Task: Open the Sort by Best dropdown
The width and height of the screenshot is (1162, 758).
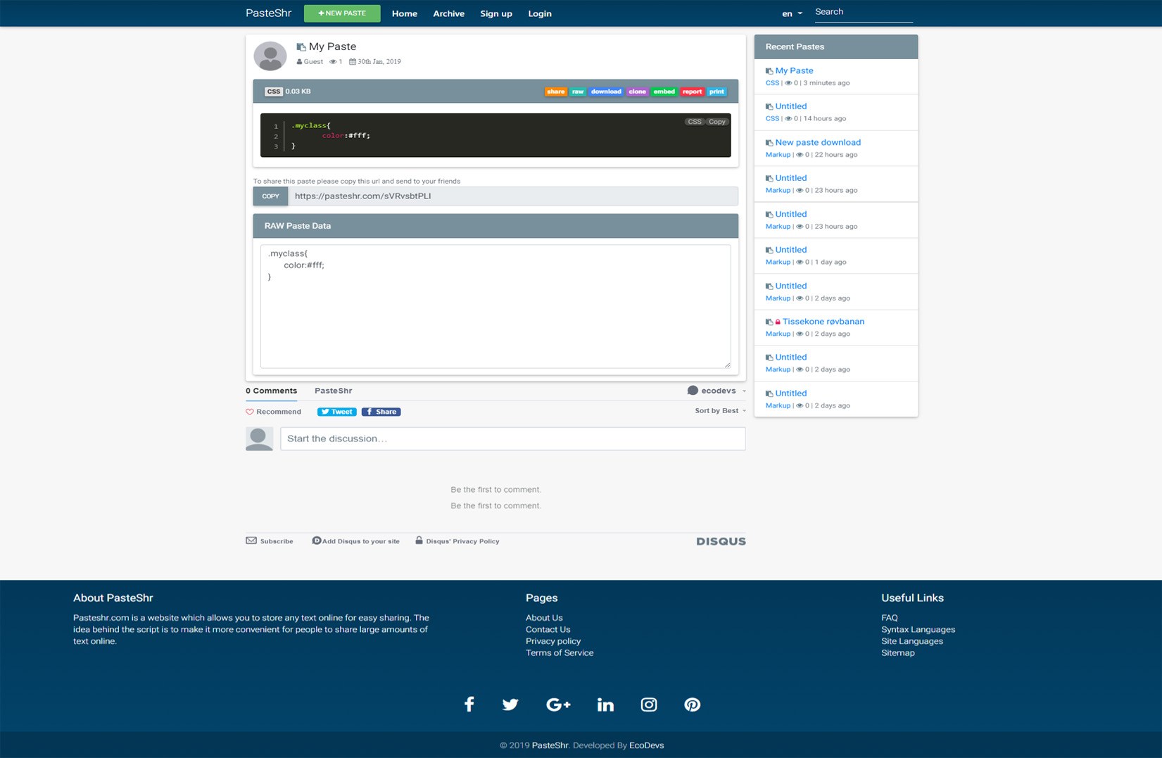Action: (720, 411)
